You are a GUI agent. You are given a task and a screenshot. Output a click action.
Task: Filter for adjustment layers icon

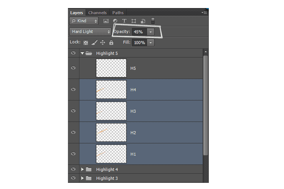[115, 21]
